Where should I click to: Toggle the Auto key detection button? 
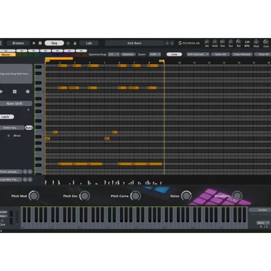coord(29,128)
